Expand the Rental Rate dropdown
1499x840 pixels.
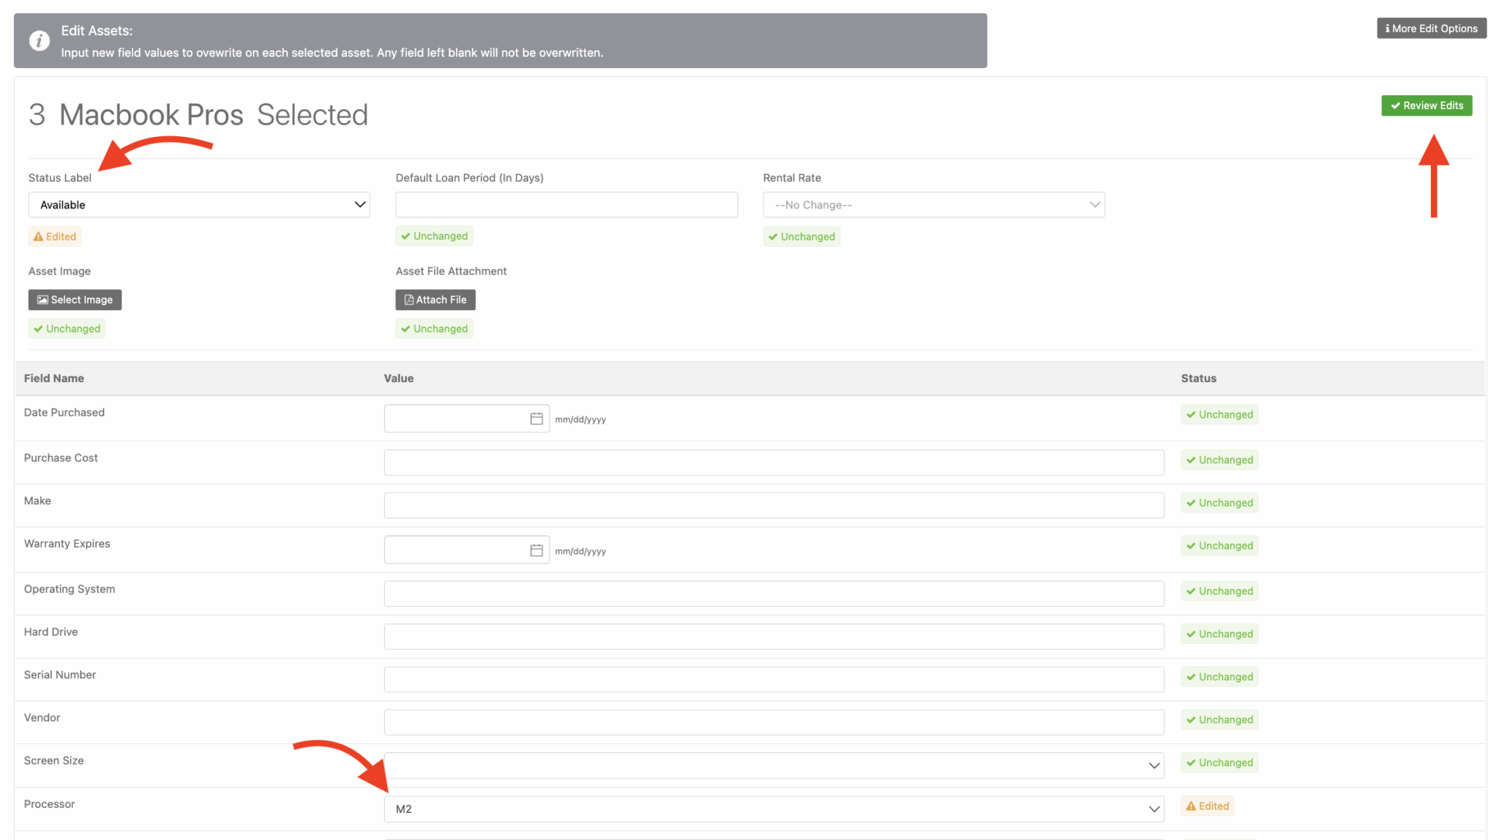tap(933, 205)
